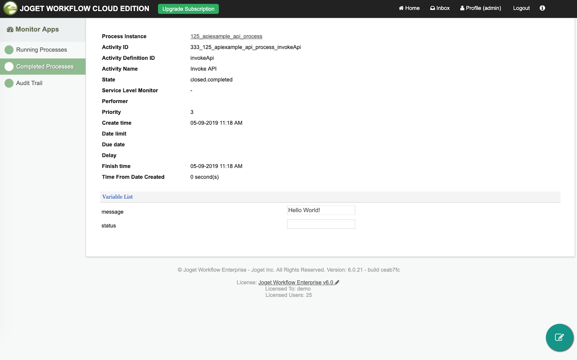Click the Upgrade Subscription button
Image resolution: width=577 pixels, height=360 pixels.
(x=188, y=9)
